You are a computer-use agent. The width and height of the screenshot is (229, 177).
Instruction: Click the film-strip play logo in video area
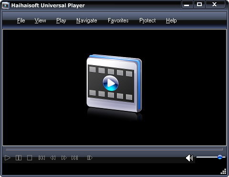pyautogui.click(x=114, y=83)
